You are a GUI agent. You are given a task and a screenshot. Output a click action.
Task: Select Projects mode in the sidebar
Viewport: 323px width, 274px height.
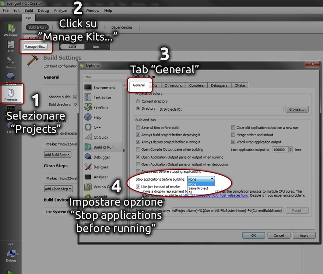click(11, 94)
